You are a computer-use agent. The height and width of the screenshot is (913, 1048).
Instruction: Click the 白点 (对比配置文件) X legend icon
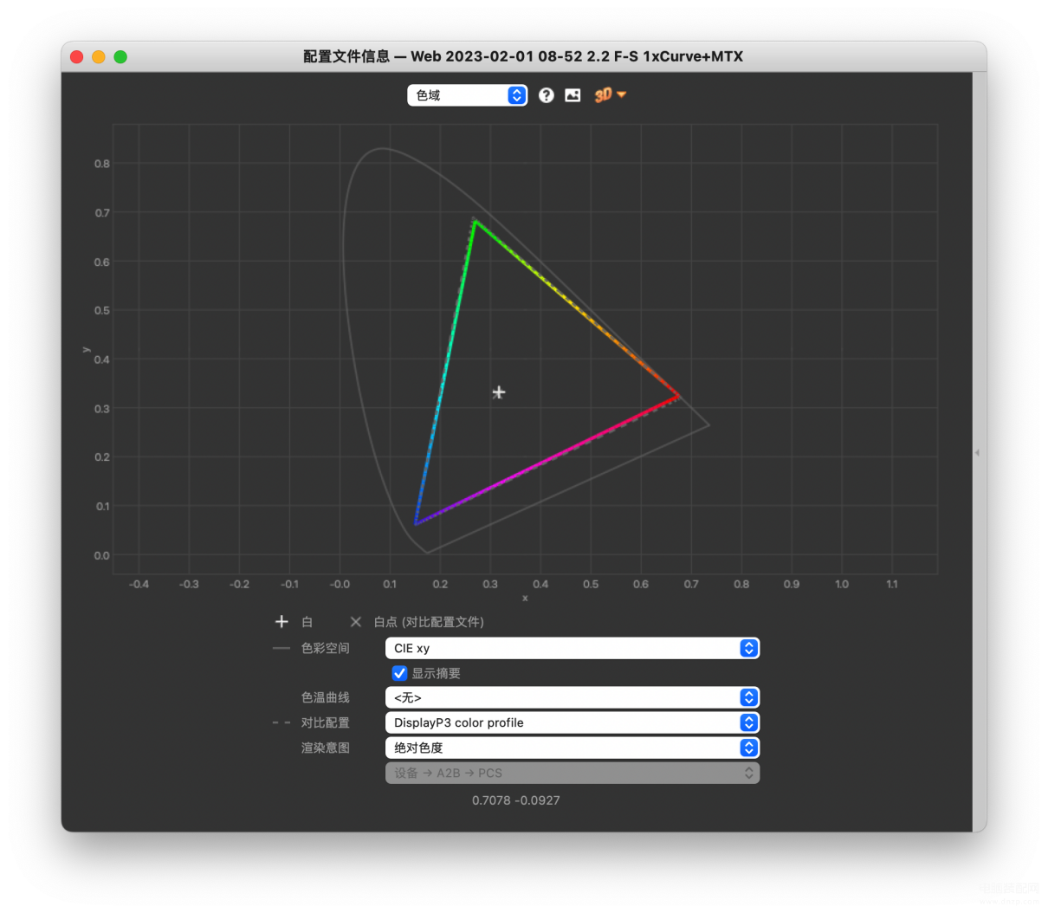[x=355, y=622]
